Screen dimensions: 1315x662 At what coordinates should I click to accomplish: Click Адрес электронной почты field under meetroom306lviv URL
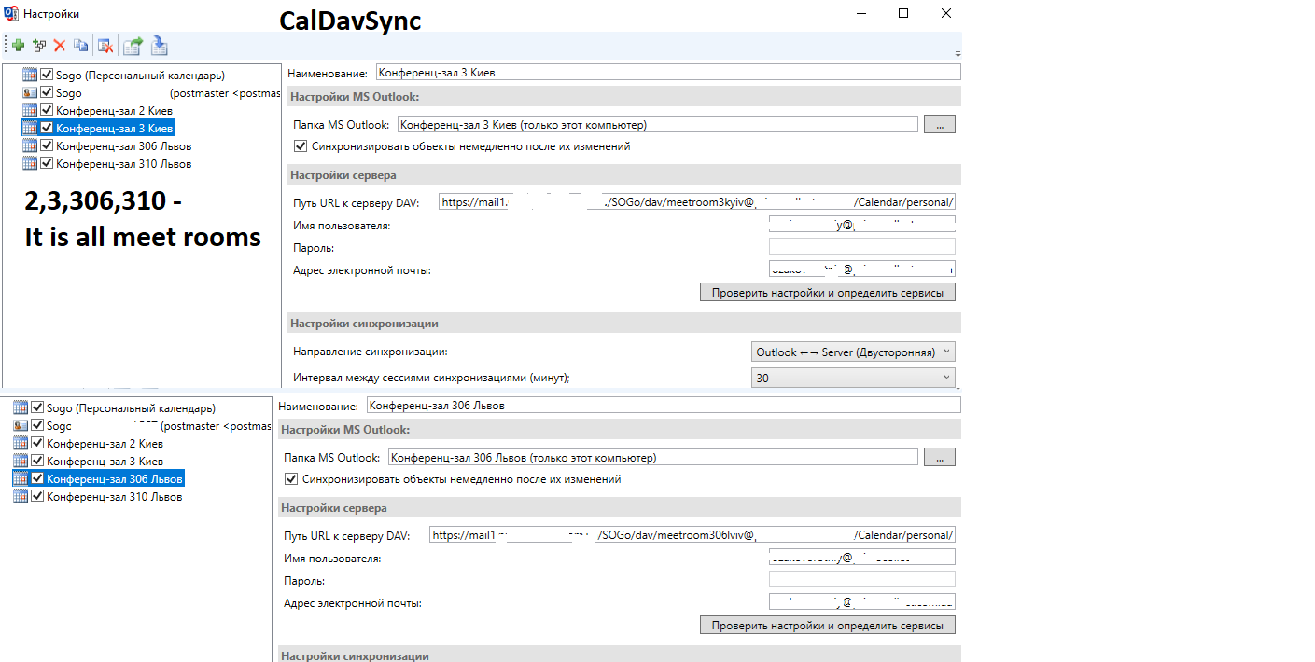(x=862, y=601)
